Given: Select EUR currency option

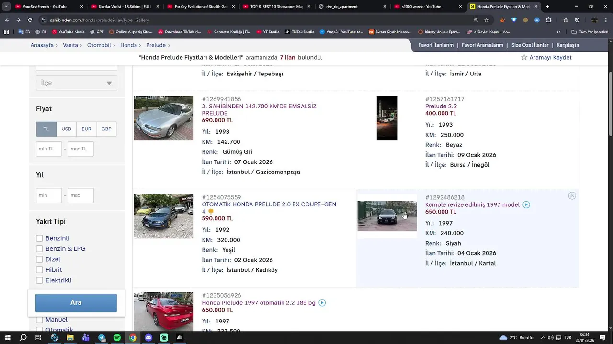Looking at the screenshot, I should [x=86, y=129].
